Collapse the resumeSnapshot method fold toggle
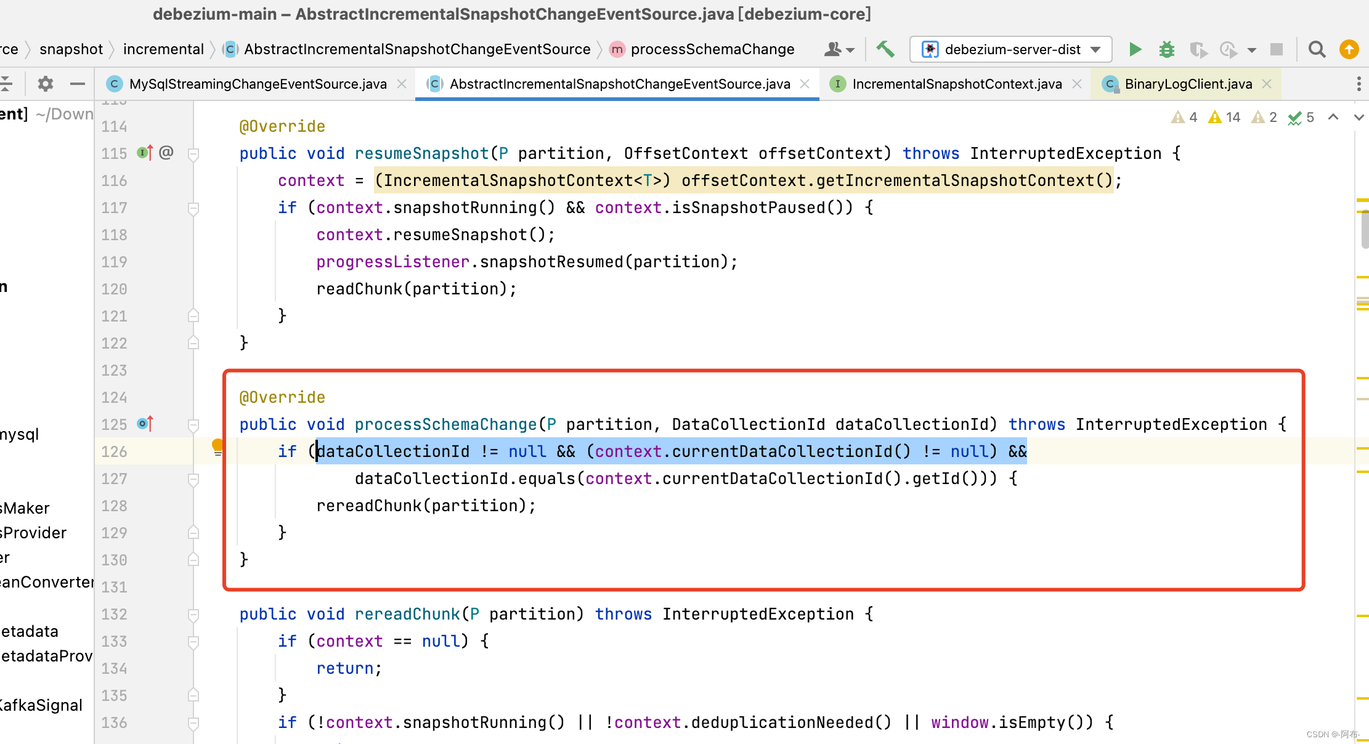 pyautogui.click(x=193, y=153)
